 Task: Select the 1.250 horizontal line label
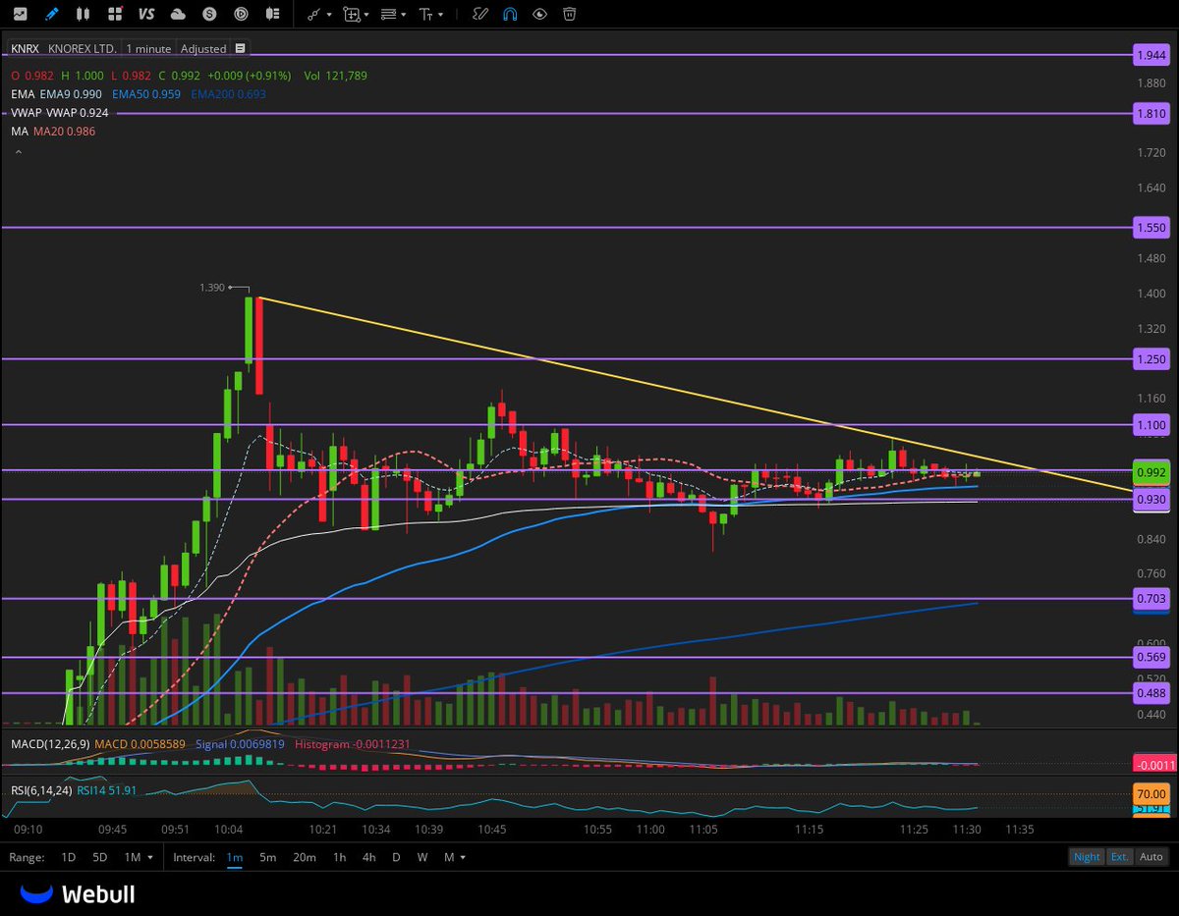click(x=1151, y=359)
